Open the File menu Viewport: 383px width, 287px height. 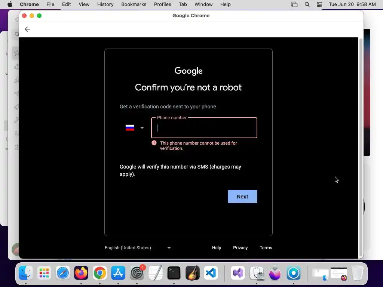50,4
